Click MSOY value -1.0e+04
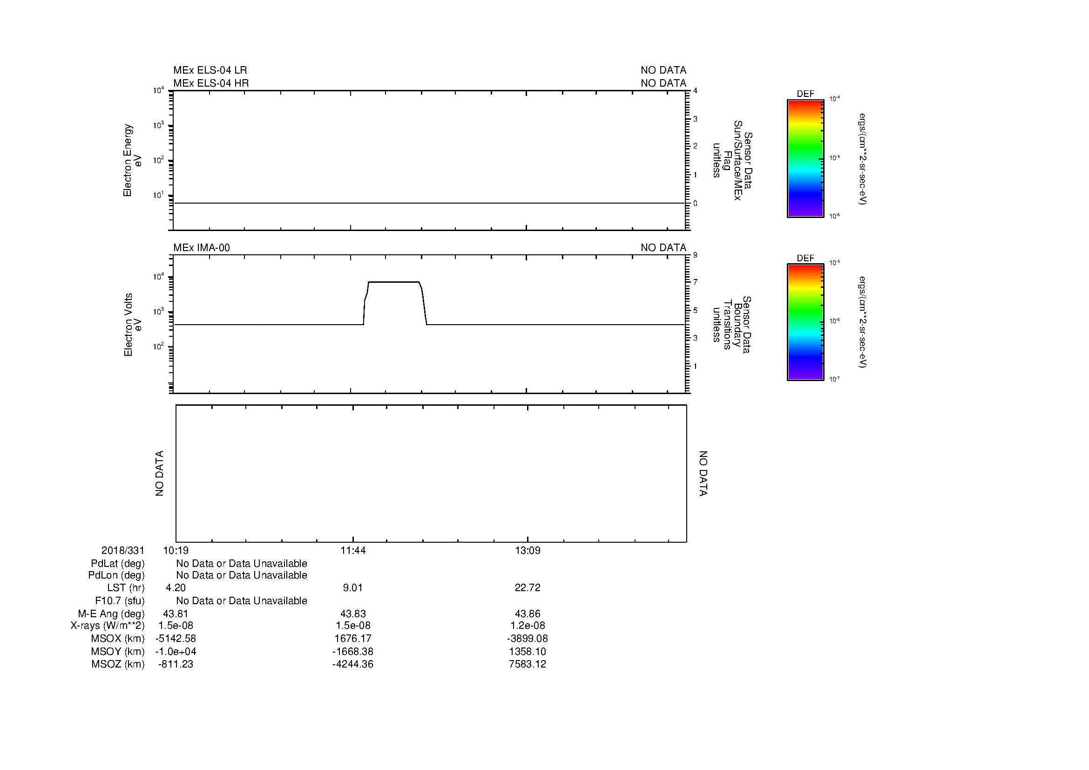Screen dimensions: 1089x770 (176, 651)
